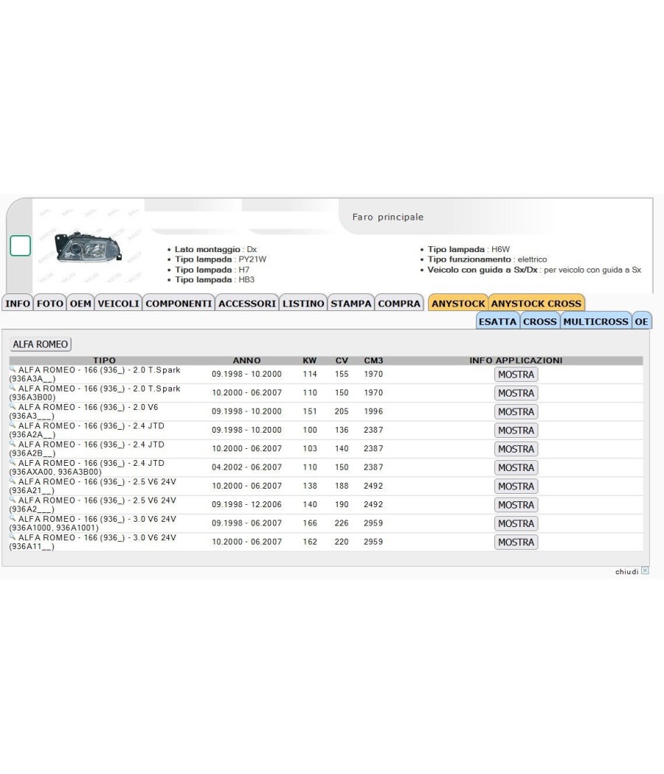Click the CM3 column header
The height and width of the screenshot is (774, 664).
373,360
